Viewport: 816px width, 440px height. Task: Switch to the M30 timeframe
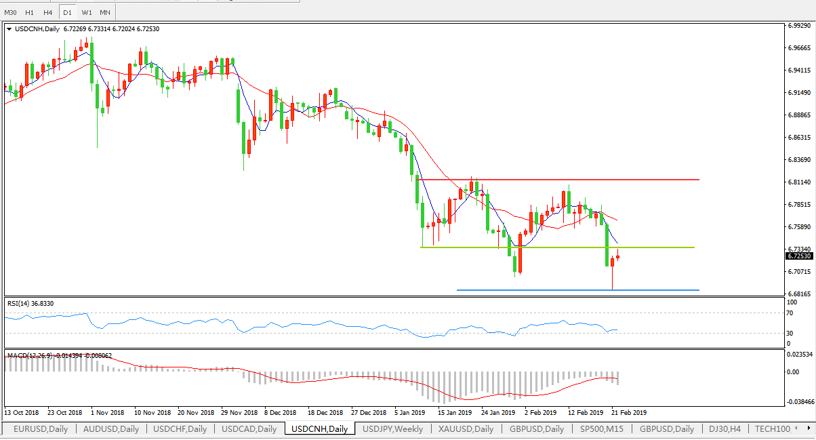(11, 12)
